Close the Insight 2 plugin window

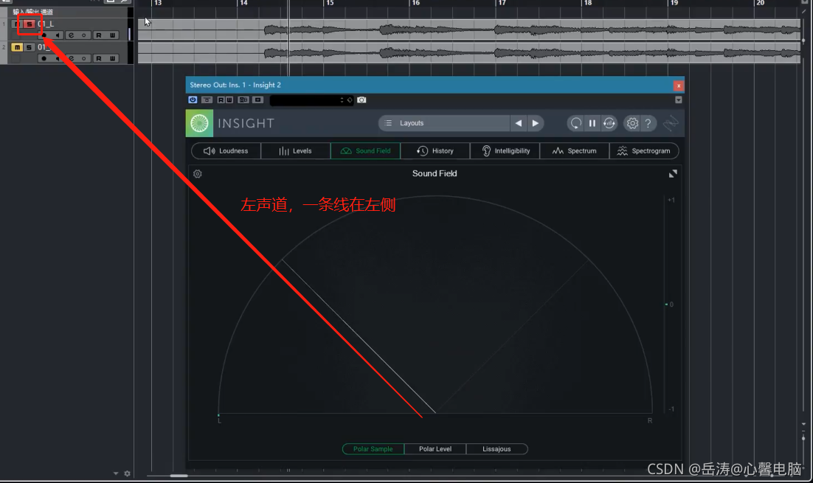(678, 86)
